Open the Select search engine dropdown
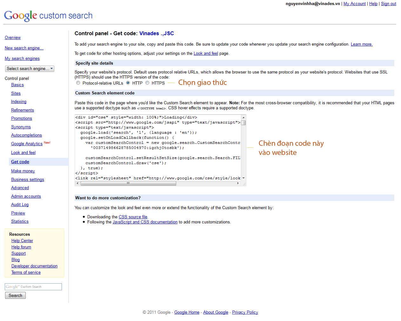Screen dimensions: 401x321 [30, 69]
